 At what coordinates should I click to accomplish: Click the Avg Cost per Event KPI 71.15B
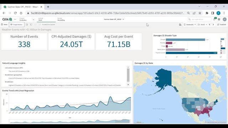click(119, 42)
